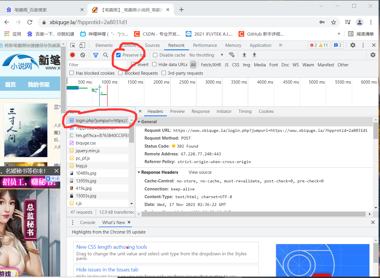Screen dimensions: 380x278
Task: Click the book cover thumbnail 三寸人间
Action: (26, 130)
